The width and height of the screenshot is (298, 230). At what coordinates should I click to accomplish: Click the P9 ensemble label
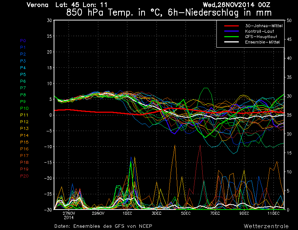[23, 102]
